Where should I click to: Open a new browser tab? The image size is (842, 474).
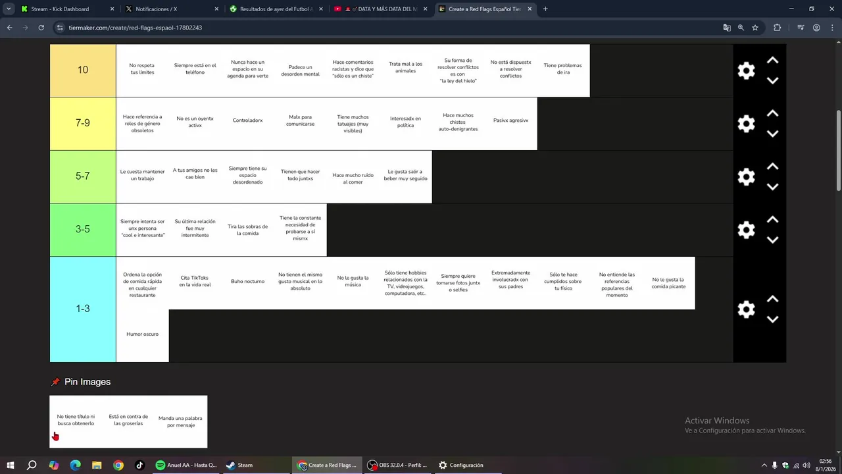[545, 9]
